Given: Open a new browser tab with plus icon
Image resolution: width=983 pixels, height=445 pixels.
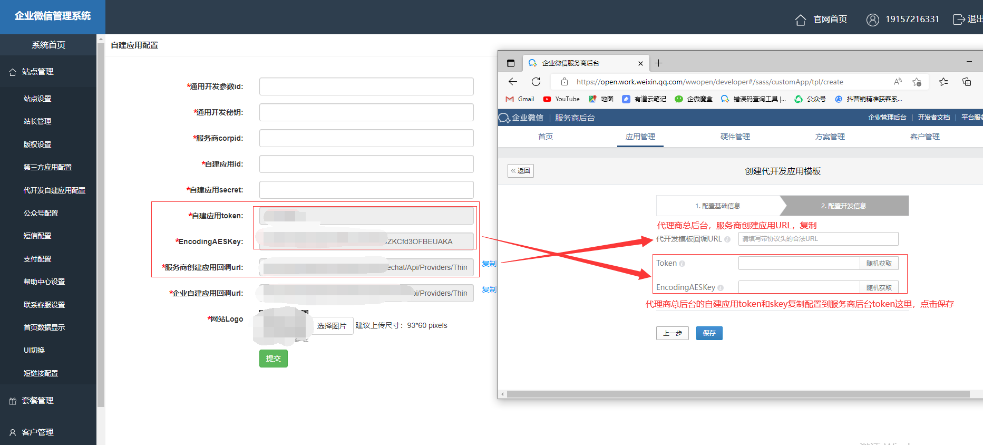Looking at the screenshot, I should (x=658, y=63).
